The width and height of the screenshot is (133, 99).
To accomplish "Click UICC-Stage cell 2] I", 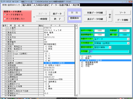I will [x=59, y=54].
